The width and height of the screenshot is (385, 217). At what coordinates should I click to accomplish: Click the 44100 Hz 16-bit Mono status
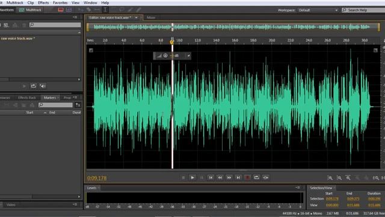(303, 213)
